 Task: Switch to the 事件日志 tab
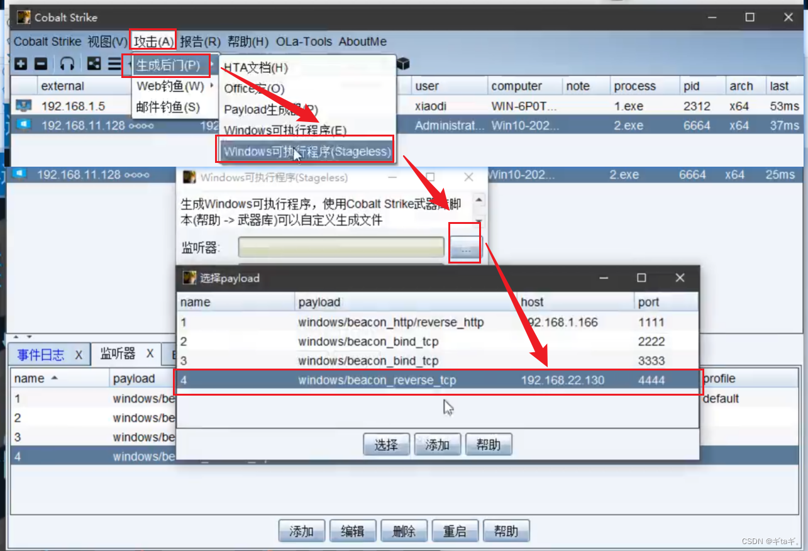[41, 355]
